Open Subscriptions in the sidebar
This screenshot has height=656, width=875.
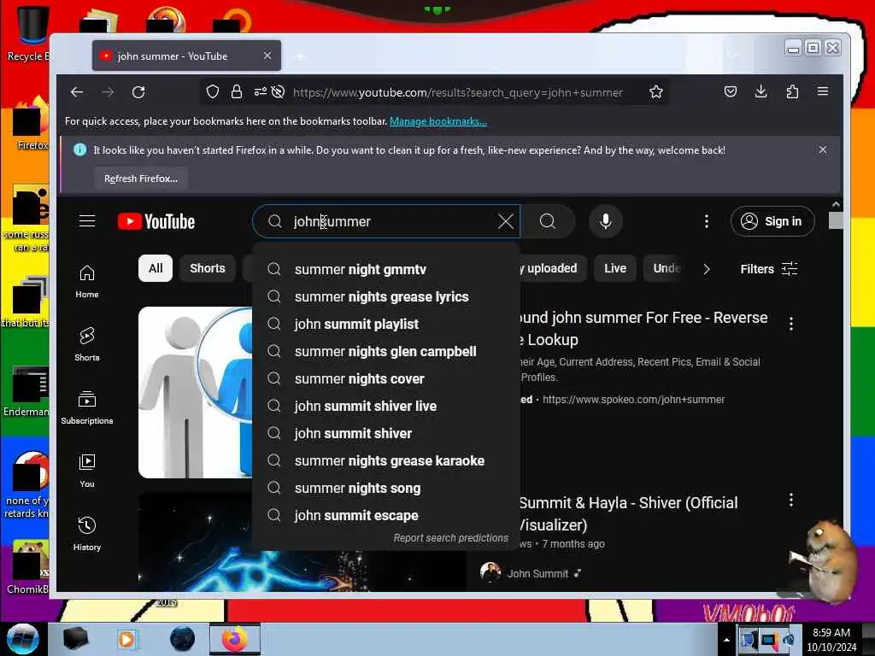pyautogui.click(x=87, y=407)
